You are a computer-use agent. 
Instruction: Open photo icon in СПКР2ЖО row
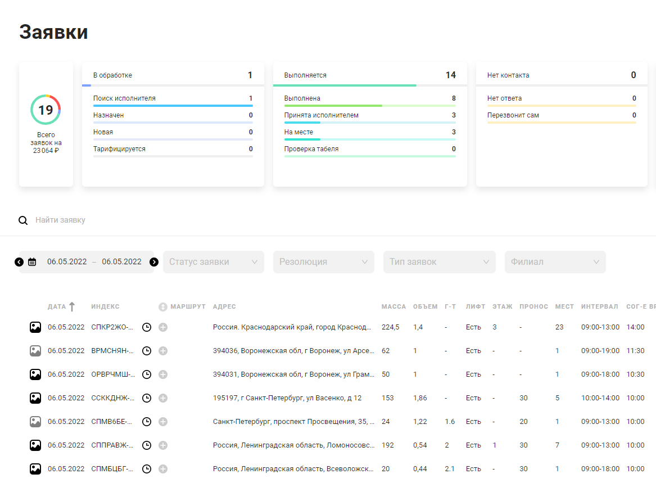[35, 327]
